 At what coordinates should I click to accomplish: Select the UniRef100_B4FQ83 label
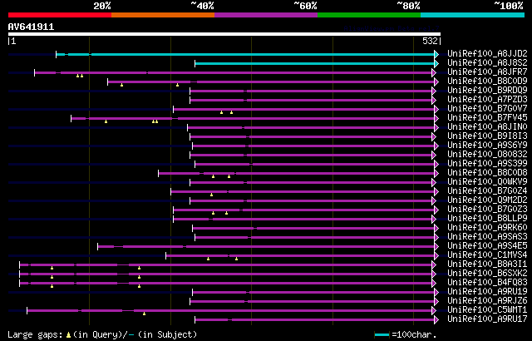(x=487, y=282)
